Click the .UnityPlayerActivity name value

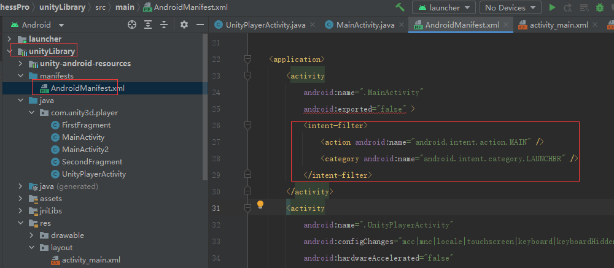pos(406,225)
